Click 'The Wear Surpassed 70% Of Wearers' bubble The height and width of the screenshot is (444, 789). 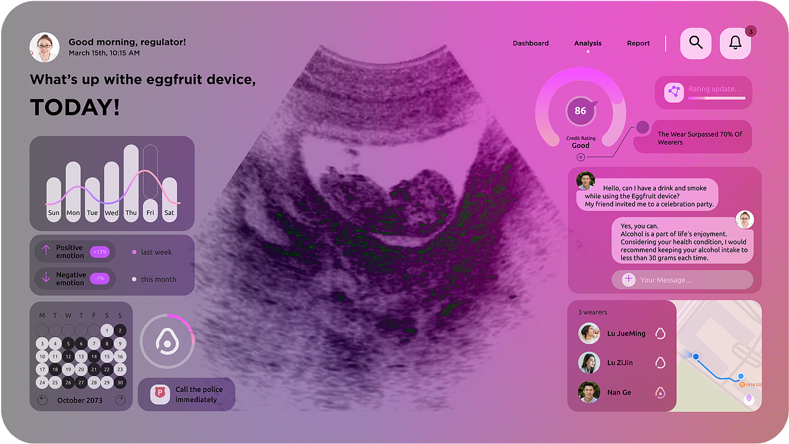tap(693, 137)
